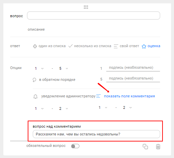Click crosshair icon for один из списка
This screenshot has height=158, width=174.
[35, 46]
